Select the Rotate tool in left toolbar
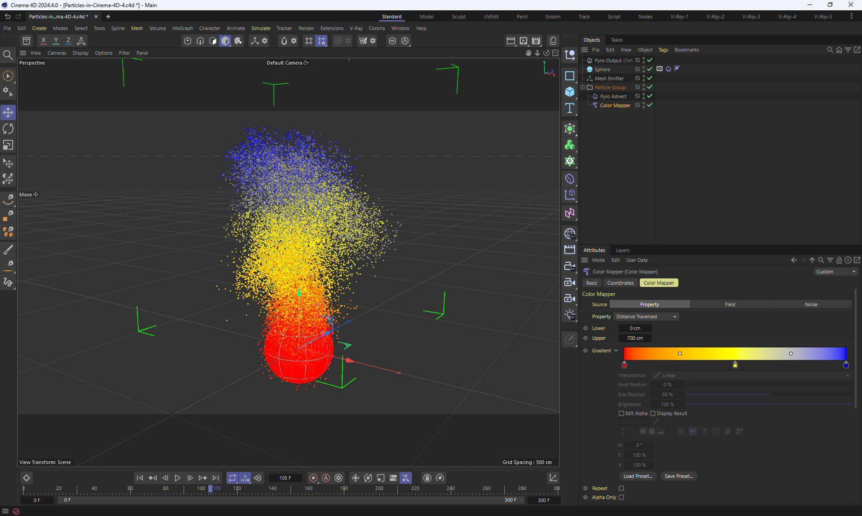This screenshot has width=862, height=516. pos(8,129)
